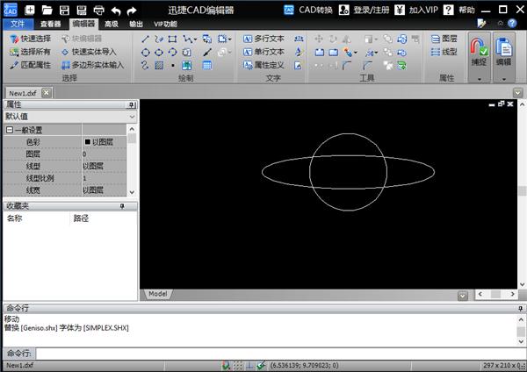Viewport: 527px width, 372px height.
Task: Click 登录/注册 to sign in
Action: click(x=367, y=10)
